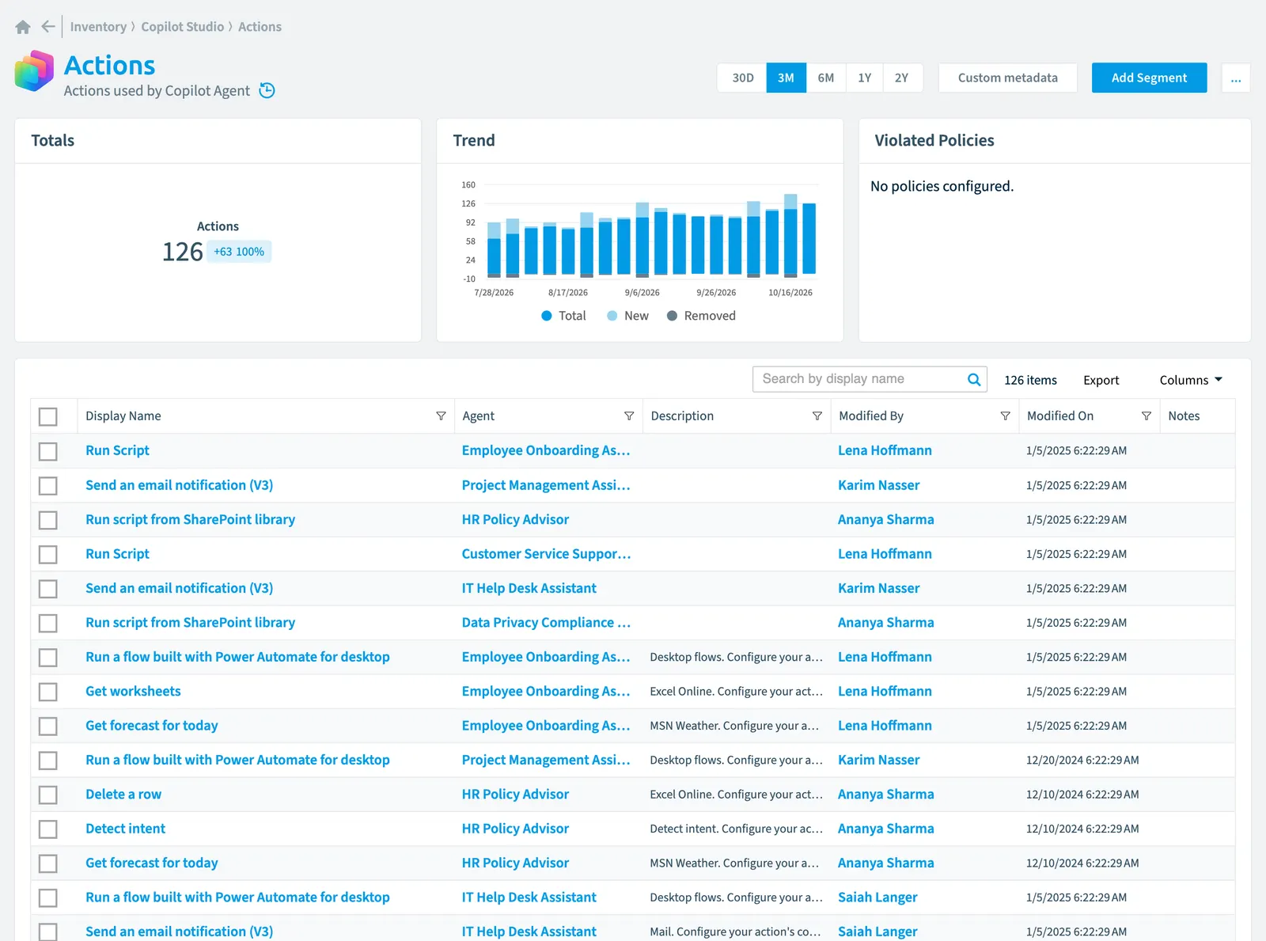Open the Detect intent action link
The image size is (1266, 941).
point(125,829)
